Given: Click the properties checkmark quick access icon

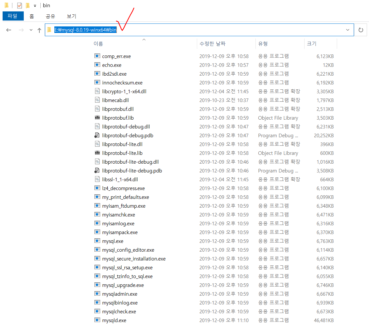Looking at the screenshot, I should pos(20,6).
